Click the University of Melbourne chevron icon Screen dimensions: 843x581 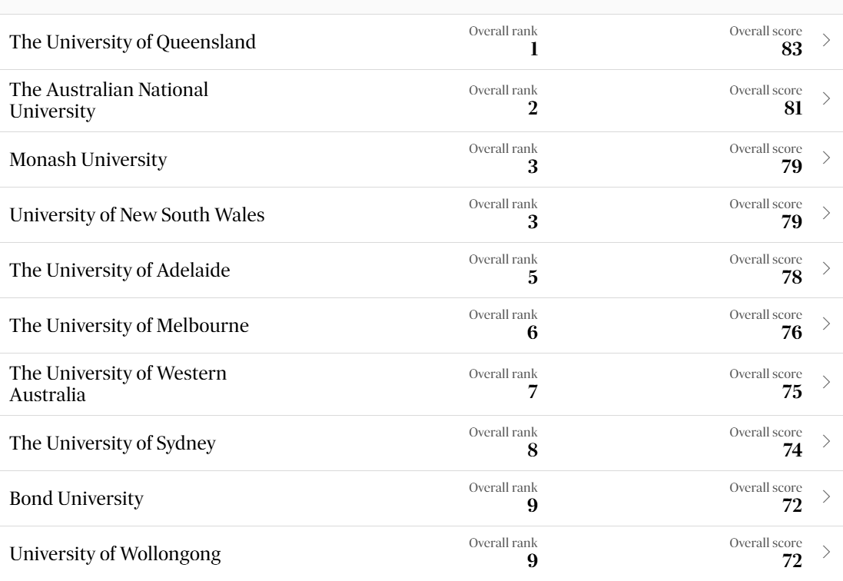(827, 324)
